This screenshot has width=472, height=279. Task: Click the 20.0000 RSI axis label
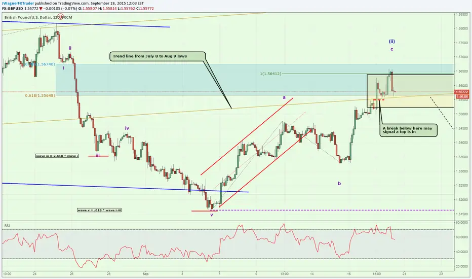click(462, 266)
